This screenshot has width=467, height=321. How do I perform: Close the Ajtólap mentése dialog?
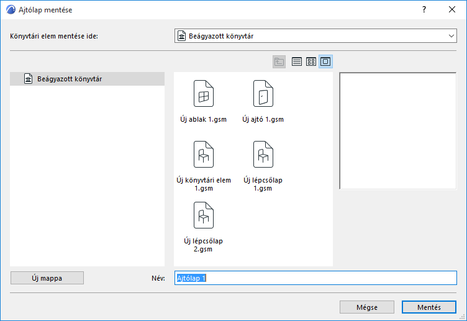click(452, 9)
